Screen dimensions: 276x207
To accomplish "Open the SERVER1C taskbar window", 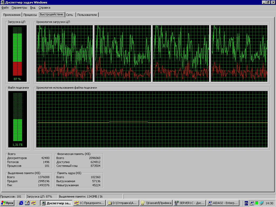I will coord(189,203).
